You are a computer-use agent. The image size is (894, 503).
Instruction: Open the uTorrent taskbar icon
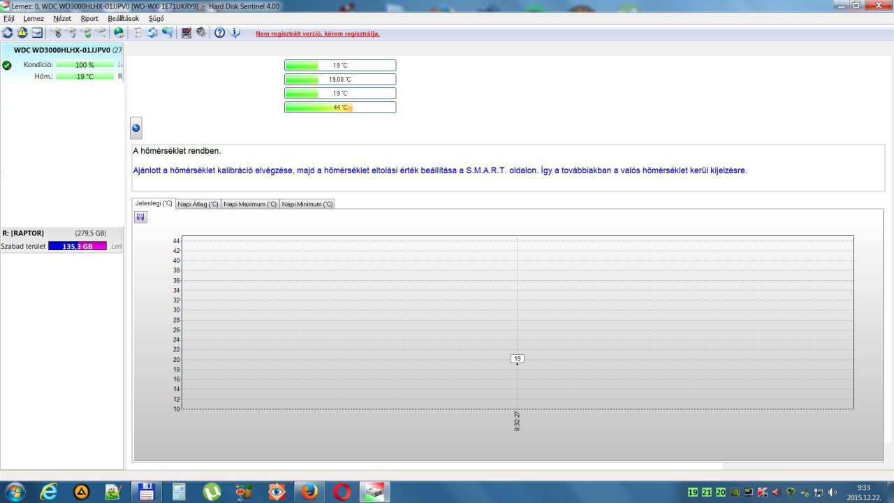[x=212, y=492]
